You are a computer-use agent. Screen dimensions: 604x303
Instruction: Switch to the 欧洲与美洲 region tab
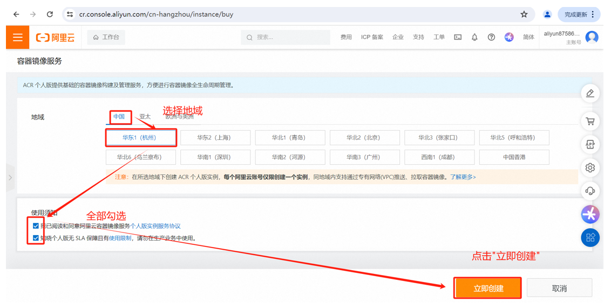[x=180, y=117]
